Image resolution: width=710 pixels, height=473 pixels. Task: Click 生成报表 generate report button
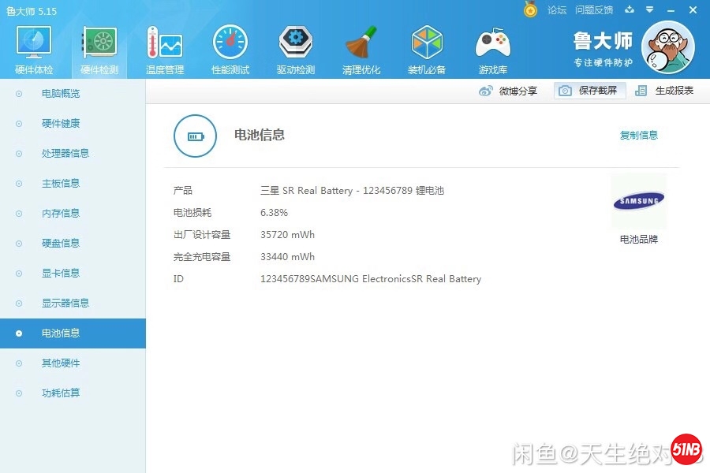click(x=665, y=91)
